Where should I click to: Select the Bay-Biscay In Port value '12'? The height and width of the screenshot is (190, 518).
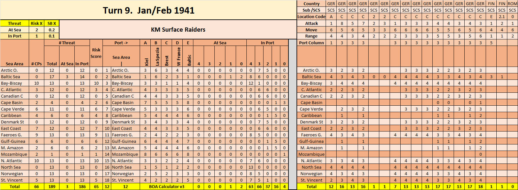[251, 83]
